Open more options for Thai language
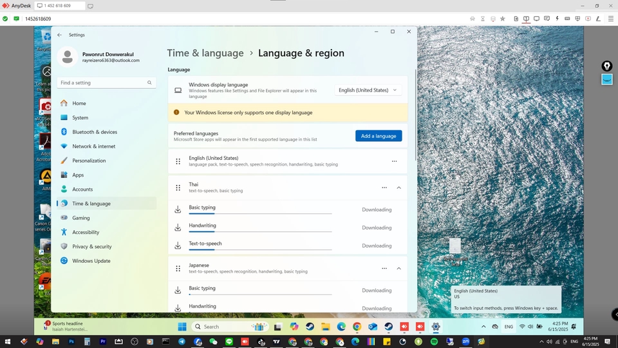618x348 pixels. (384, 188)
